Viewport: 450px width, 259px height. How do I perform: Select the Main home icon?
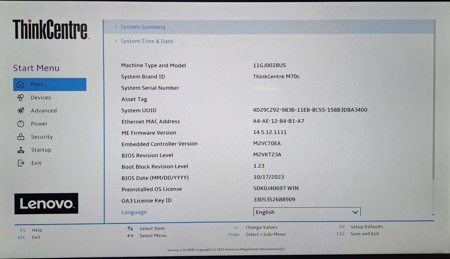pos(20,84)
